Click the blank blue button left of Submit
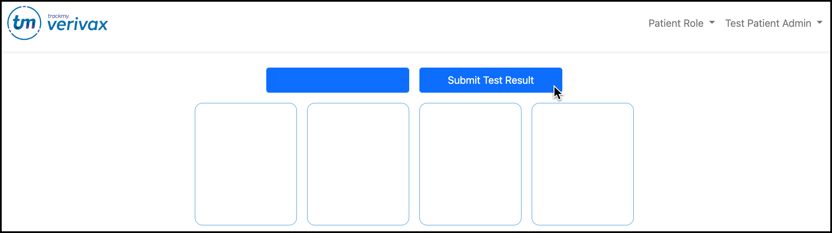 337,80
